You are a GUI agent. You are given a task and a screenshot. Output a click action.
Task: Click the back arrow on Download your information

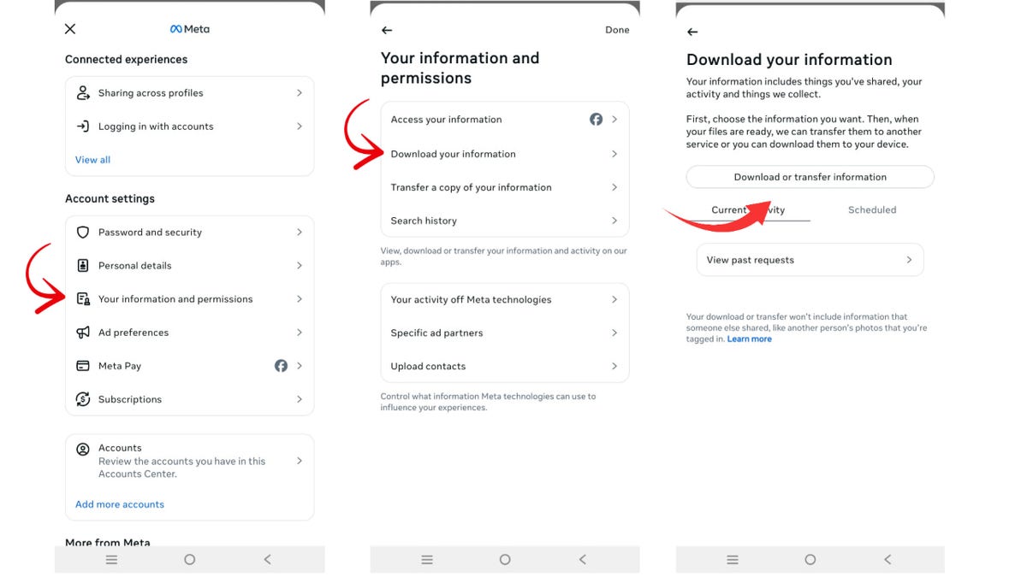click(x=692, y=32)
